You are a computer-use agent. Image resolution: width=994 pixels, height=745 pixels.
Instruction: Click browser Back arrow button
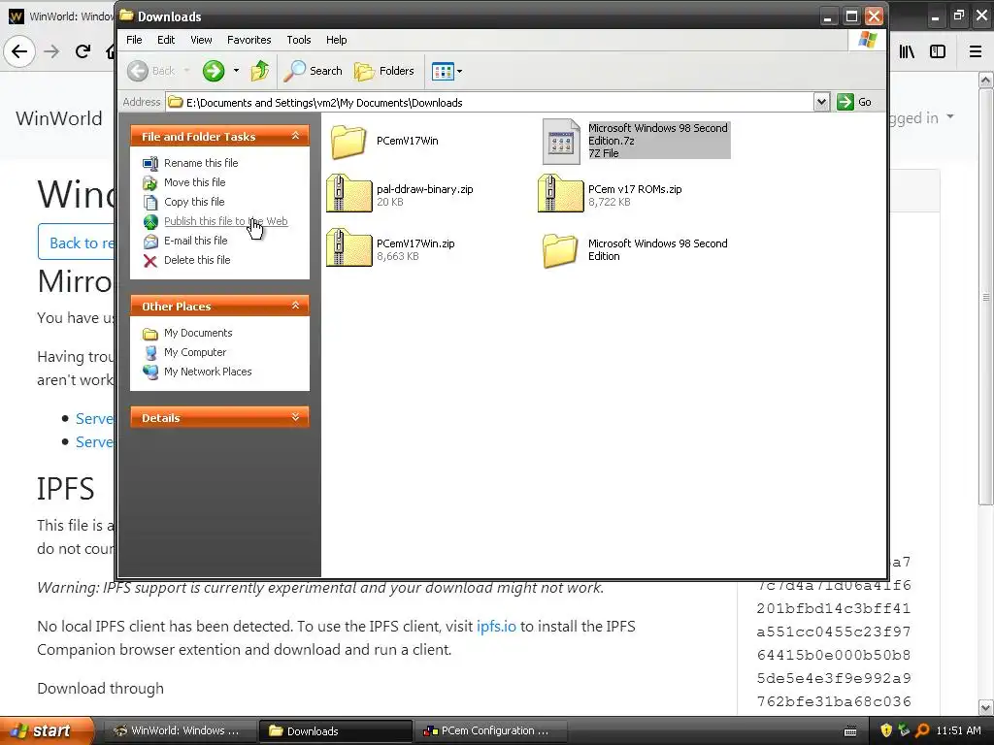(x=19, y=51)
